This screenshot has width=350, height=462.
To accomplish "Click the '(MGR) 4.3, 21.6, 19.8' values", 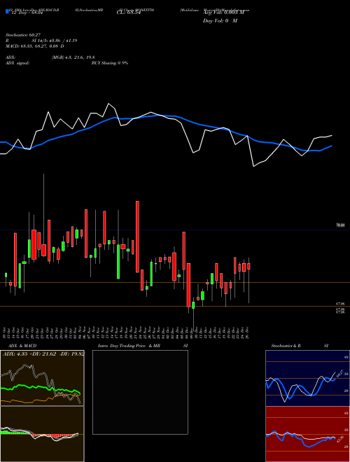I will pos(73,57).
